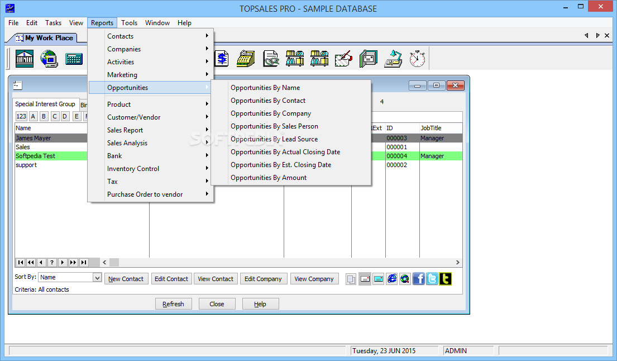Open the blue Twitter bird icon
Screen dimensions: 617x361
tap(432, 279)
